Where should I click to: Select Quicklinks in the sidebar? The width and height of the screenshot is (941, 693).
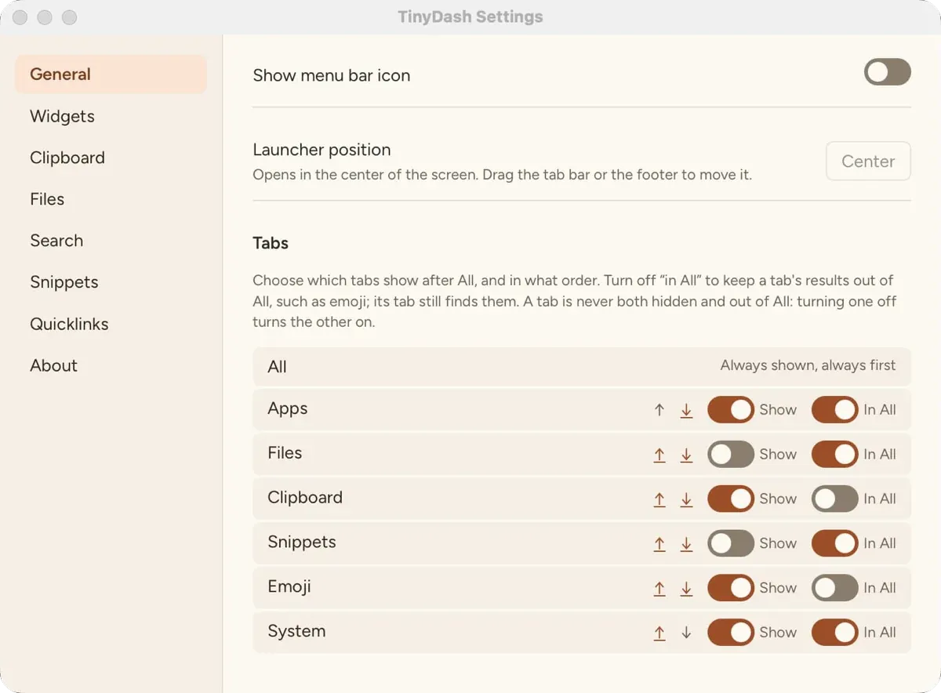pyautogui.click(x=111, y=324)
